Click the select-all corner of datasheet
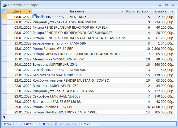178x128 pixels. [5, 11]
